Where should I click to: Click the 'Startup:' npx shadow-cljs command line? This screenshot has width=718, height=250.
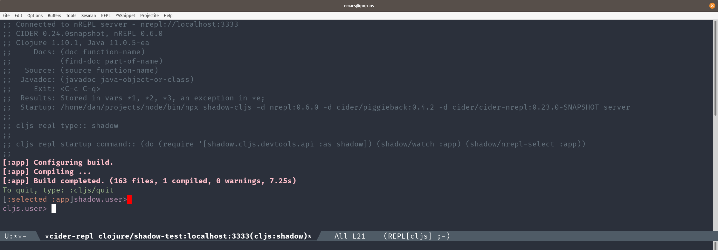point(316,107)
